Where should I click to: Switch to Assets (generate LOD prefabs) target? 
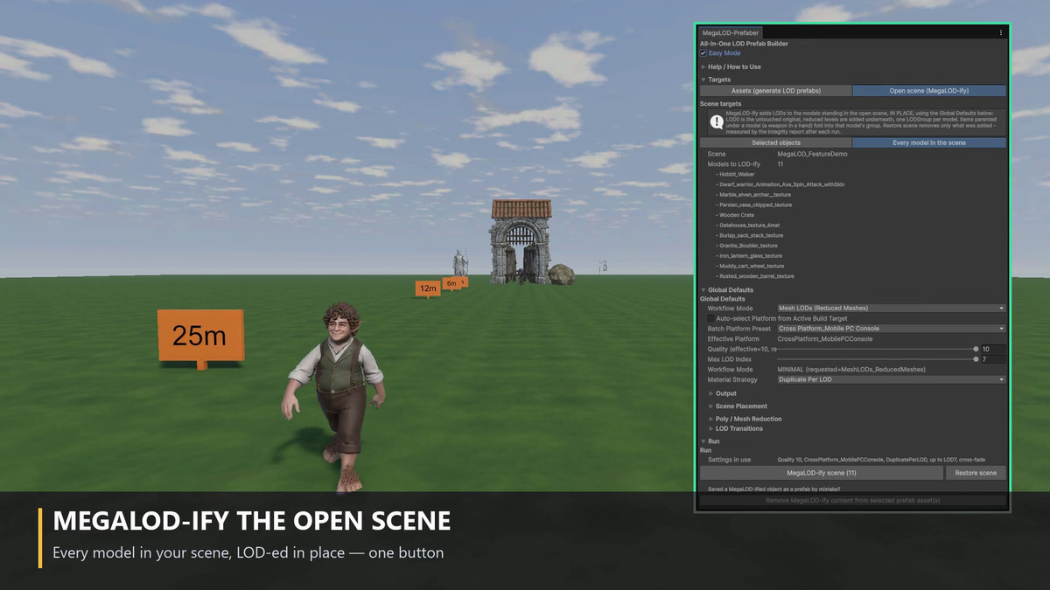coord(776,91)
